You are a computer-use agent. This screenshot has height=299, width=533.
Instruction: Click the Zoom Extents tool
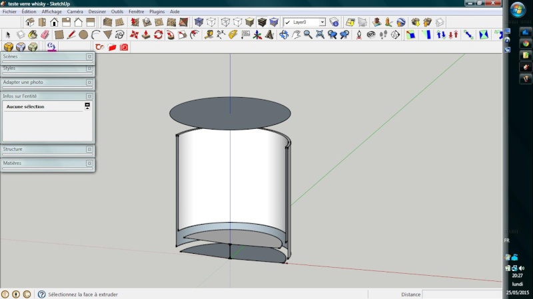(320, 35)
